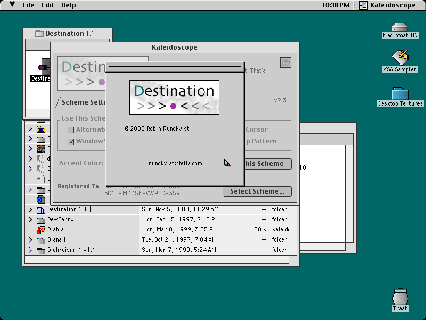Click the partly hidden This Scheme button

point(268,164)
